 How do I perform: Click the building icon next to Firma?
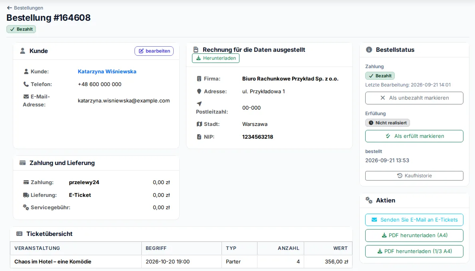point(199,79)
